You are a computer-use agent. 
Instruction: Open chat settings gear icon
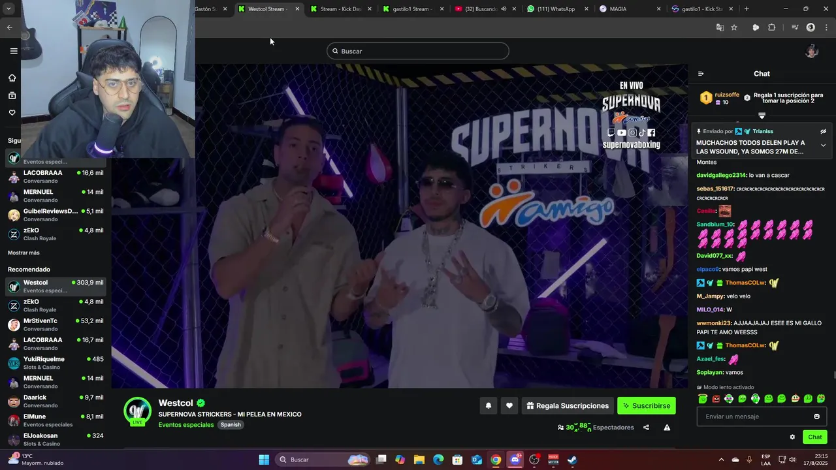[x=792, y=437]
